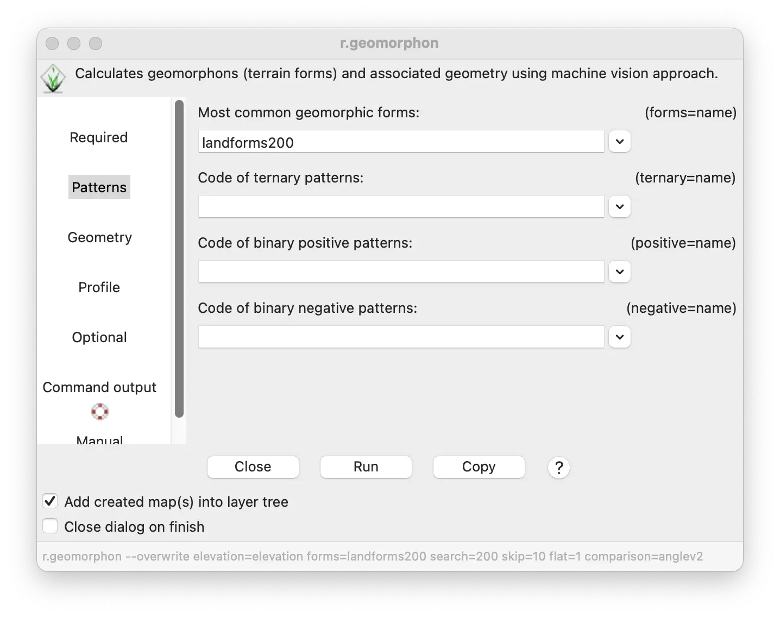Enable Close dialog on finish checkbox
Image resolution: width=780 pixels, height=617 pixels.
(50, 526)
